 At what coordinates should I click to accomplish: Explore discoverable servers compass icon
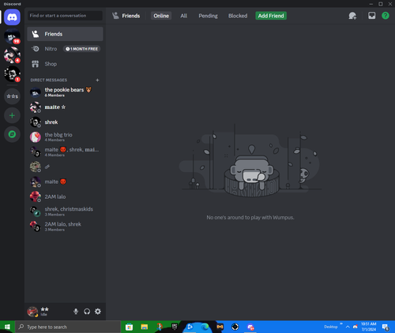12,134
